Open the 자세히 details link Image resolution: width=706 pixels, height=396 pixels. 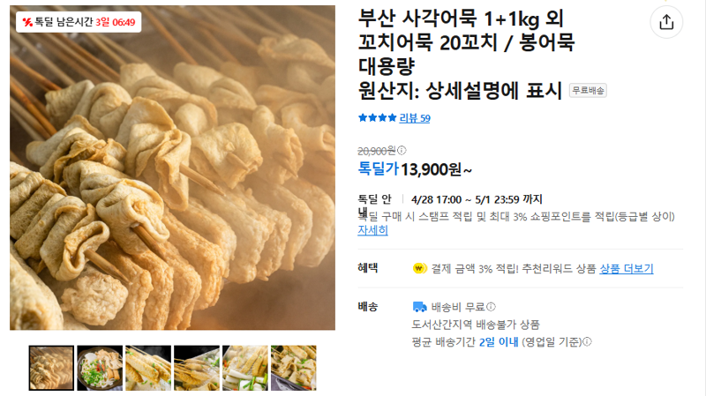[x=372, y=230]
